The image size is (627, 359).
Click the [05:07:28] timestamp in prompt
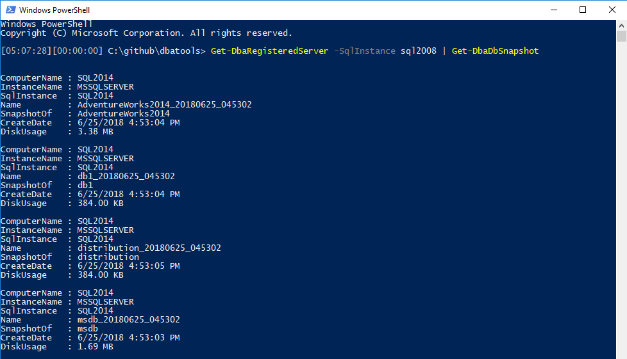tap(27, 51)
